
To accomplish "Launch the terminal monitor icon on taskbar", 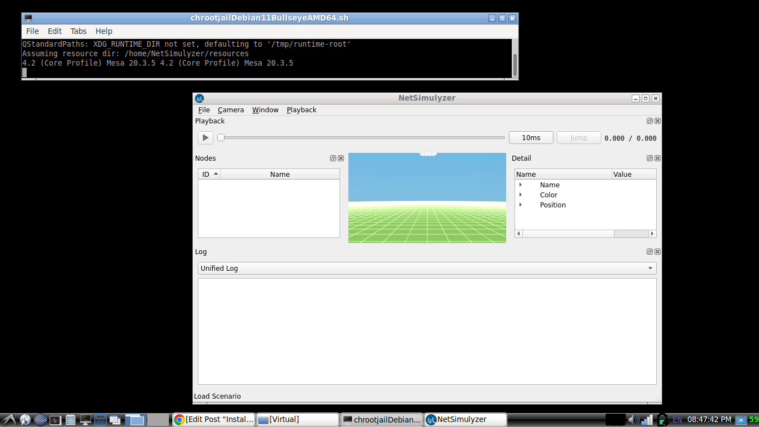I will pos(86,420).
